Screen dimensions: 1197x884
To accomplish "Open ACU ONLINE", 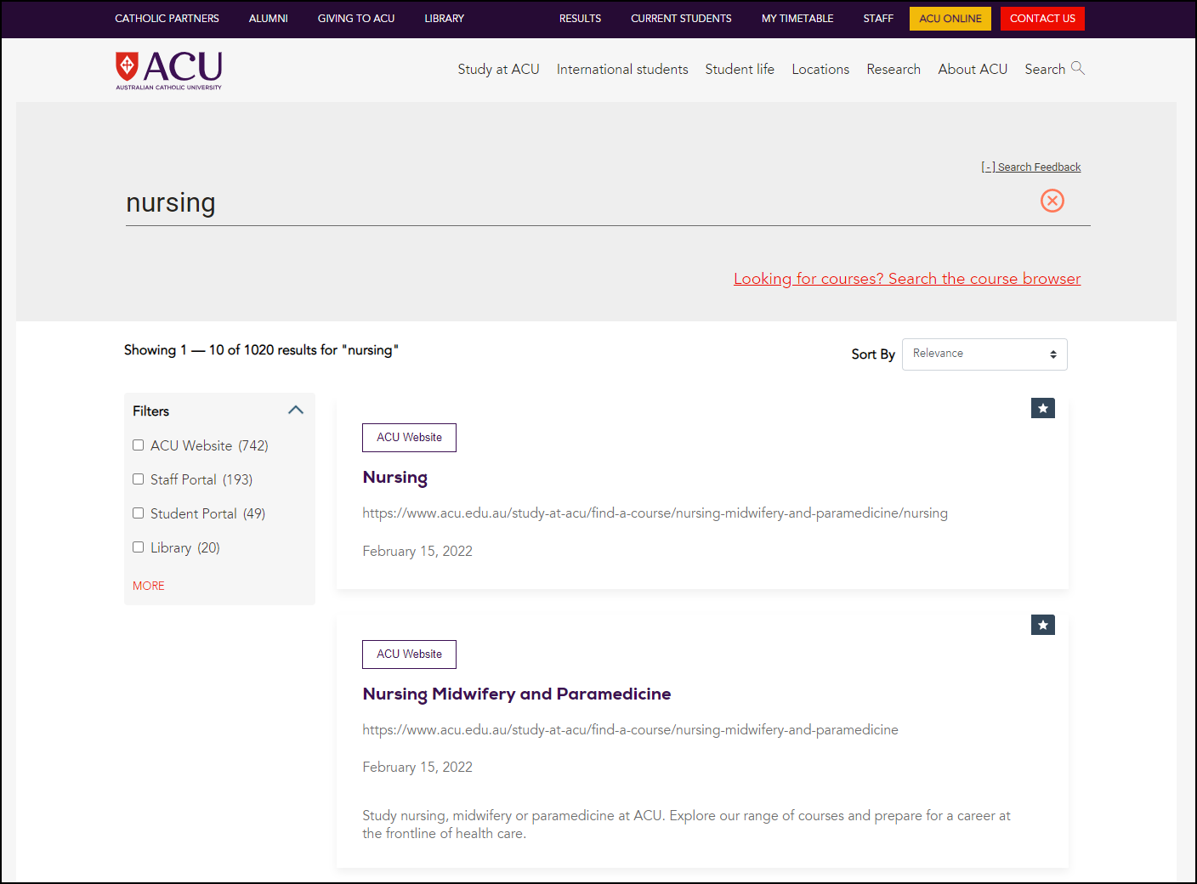I will coord(950,18).
